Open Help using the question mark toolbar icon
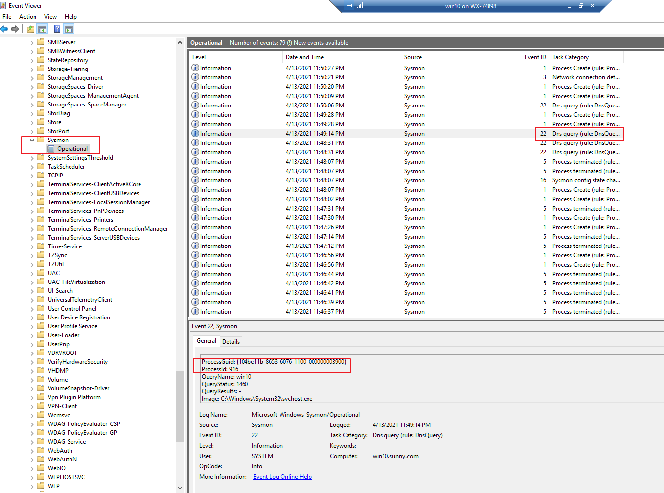Image resolution: width=664 pixels, height=493 pixels. 57,28
